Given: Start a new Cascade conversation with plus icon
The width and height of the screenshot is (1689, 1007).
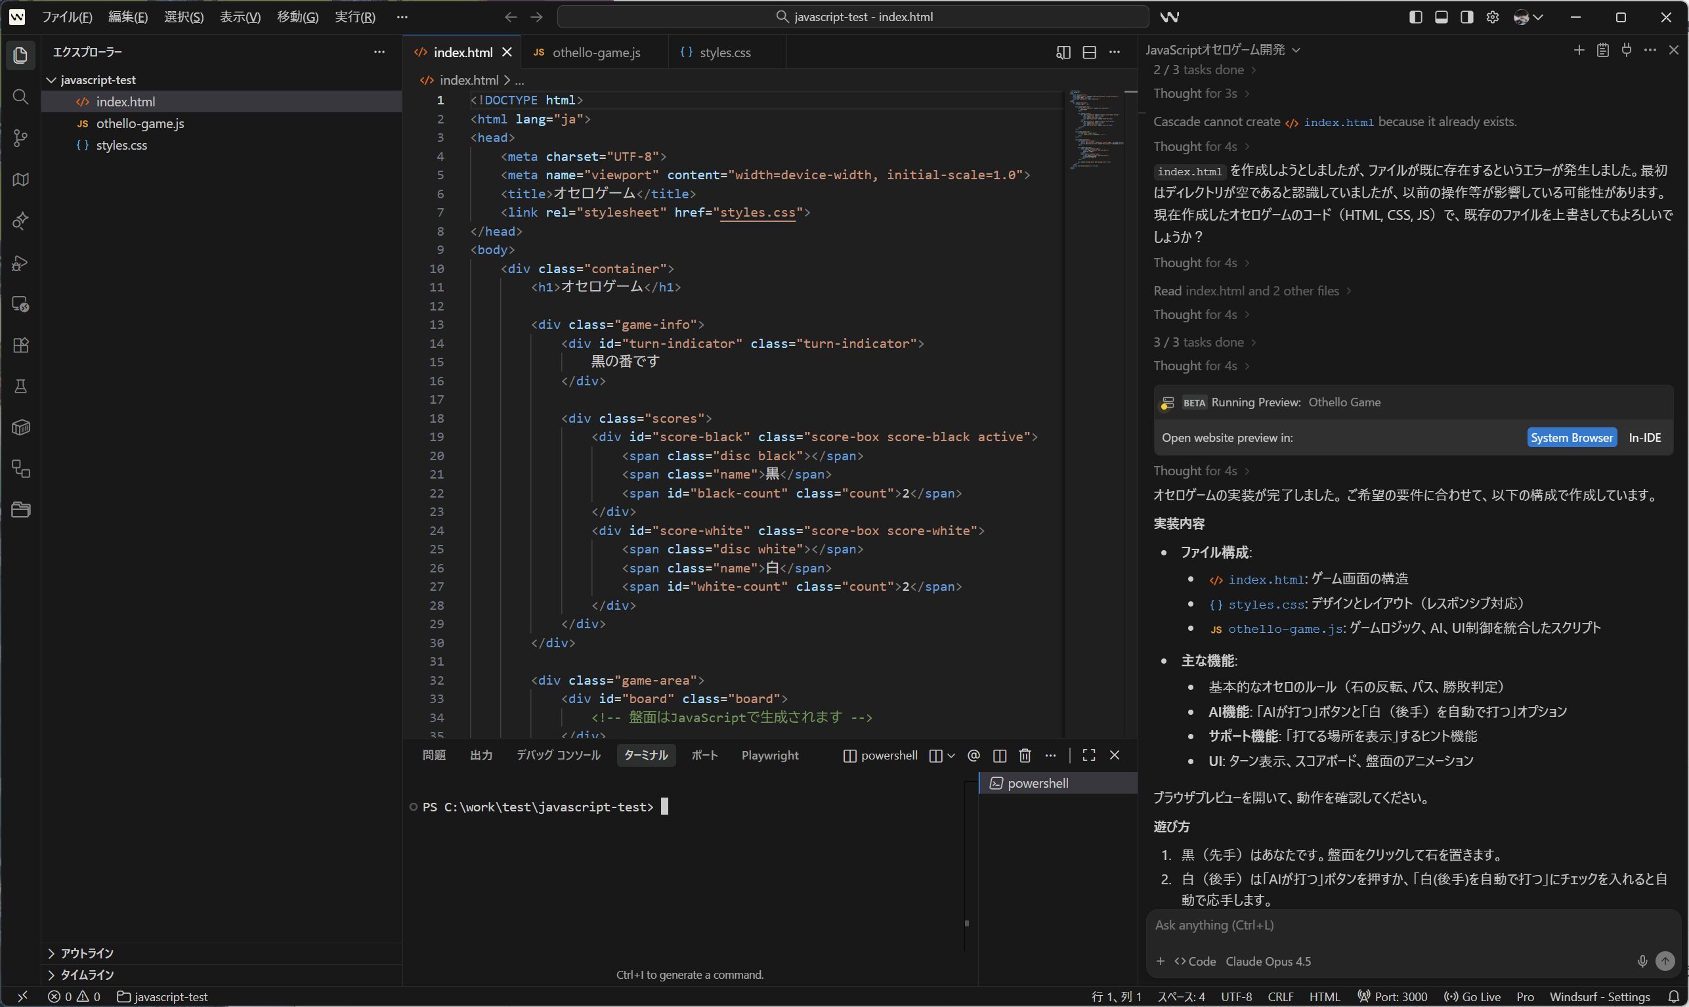Looking at the screenshot, I should [x=1579, y=50].
